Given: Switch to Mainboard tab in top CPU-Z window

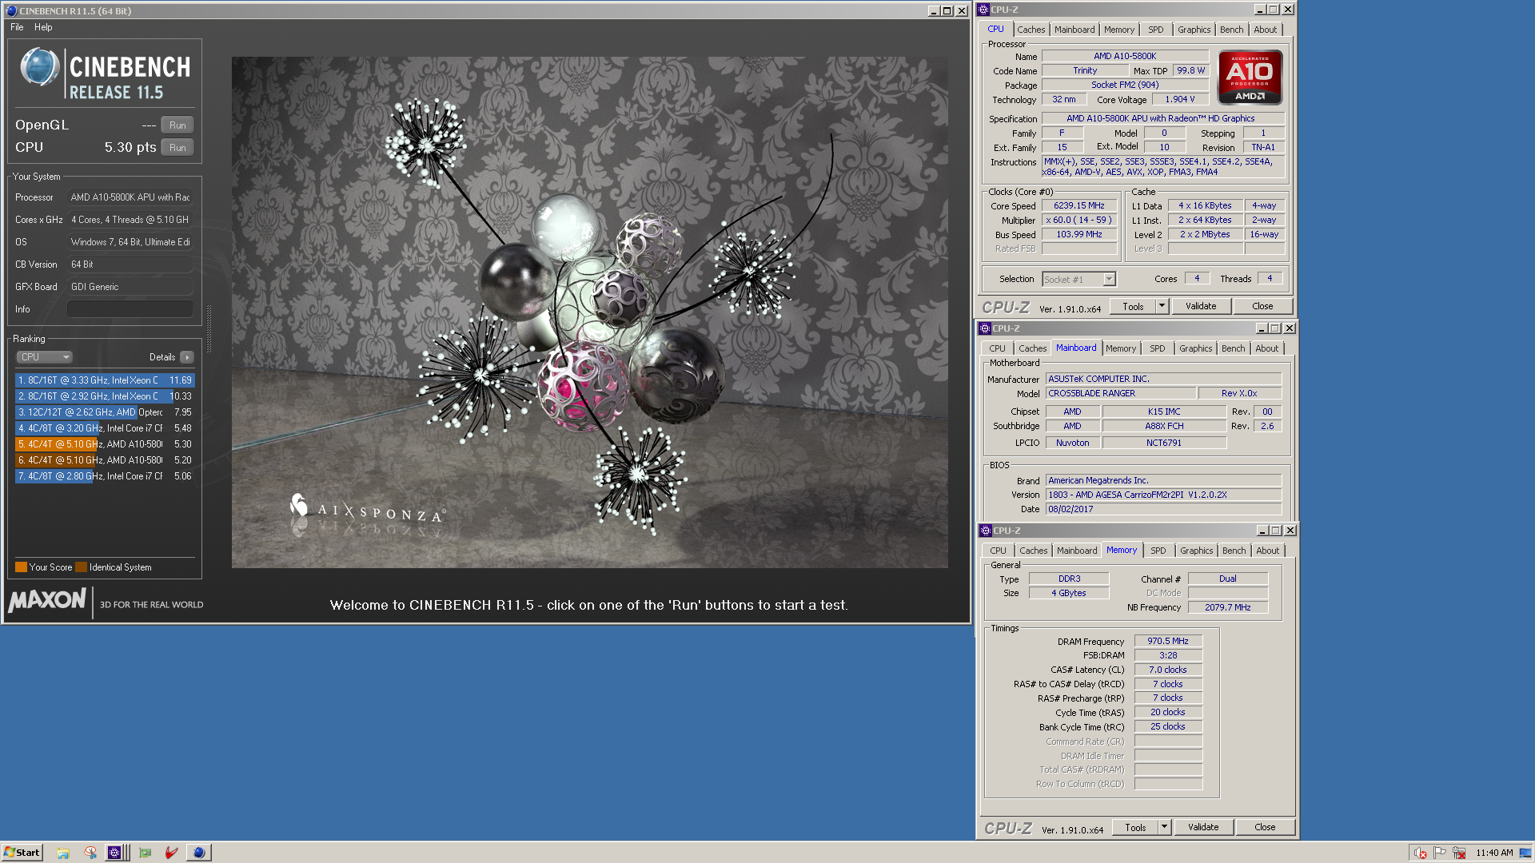Looking at the screenshot, I should (1074, 30).
